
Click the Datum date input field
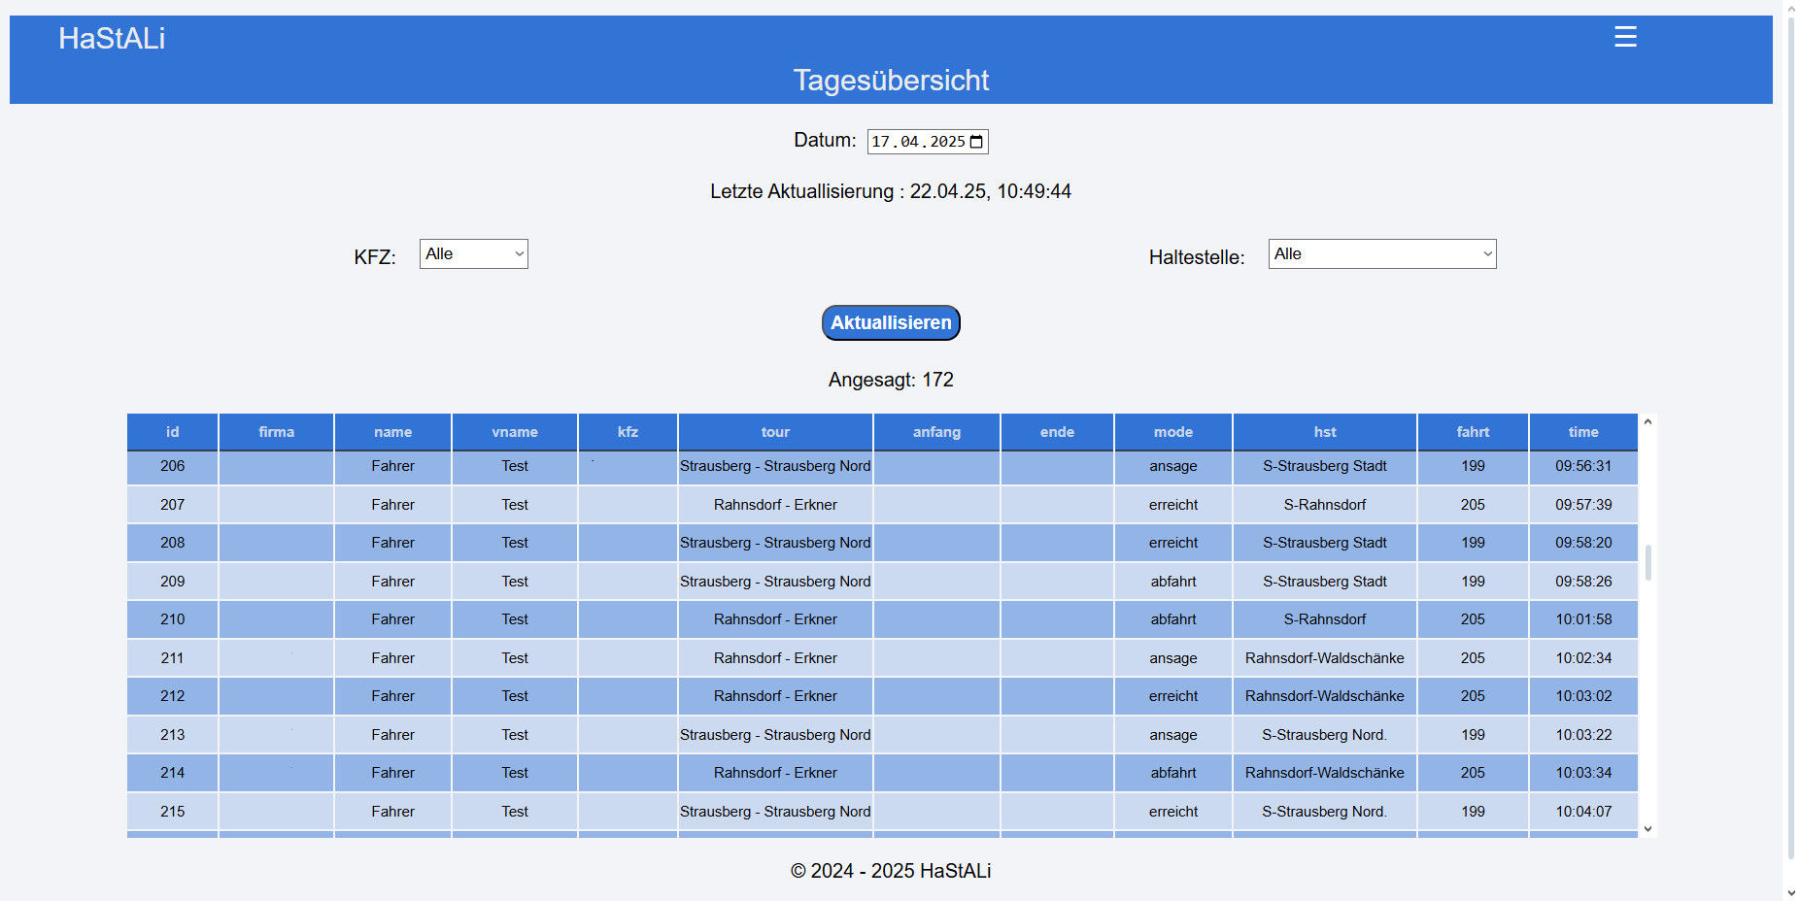(x=918, y=142)
